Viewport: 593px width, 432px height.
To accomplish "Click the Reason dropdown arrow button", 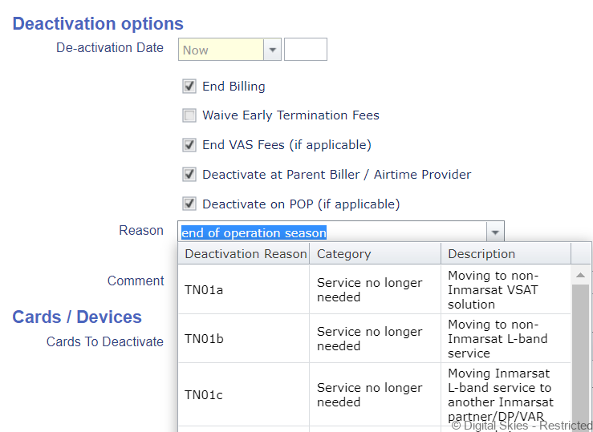I will [495, 232].
